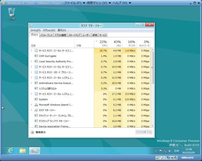Expand the タスク マネージャー process row
Image resolution: width=202 pixels, height=161 pixels.
pyautogui.click(x=32, y=110)
